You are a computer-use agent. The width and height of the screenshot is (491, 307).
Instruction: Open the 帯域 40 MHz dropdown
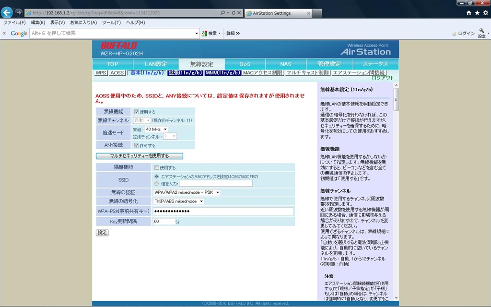click(156, 130)
